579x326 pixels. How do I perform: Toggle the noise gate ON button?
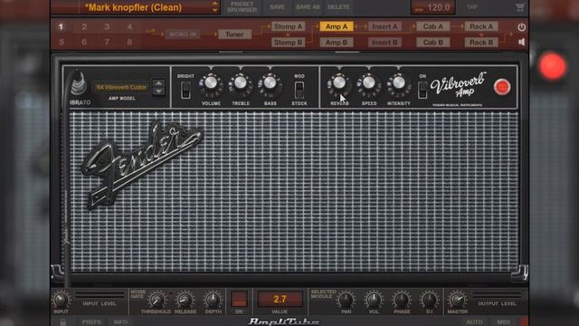(x=239, y=299)
